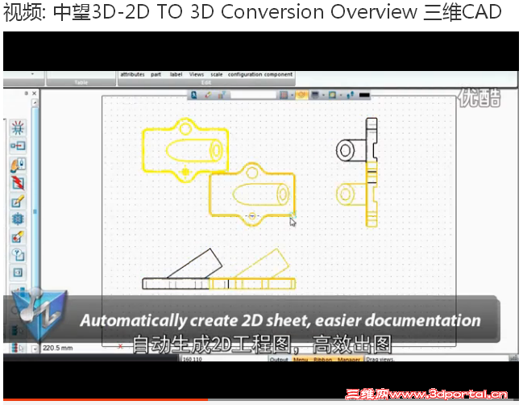Open the grid icon dropdown arrow

point(292,95)
